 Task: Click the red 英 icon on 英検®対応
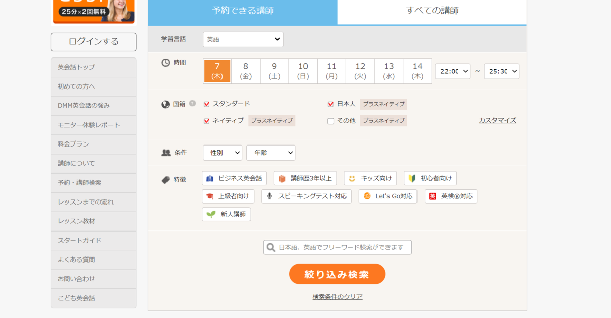tap(433, 196)
